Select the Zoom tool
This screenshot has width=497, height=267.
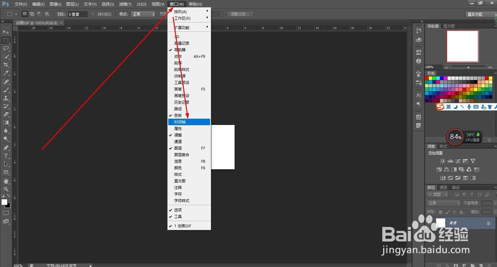(5, 189)
